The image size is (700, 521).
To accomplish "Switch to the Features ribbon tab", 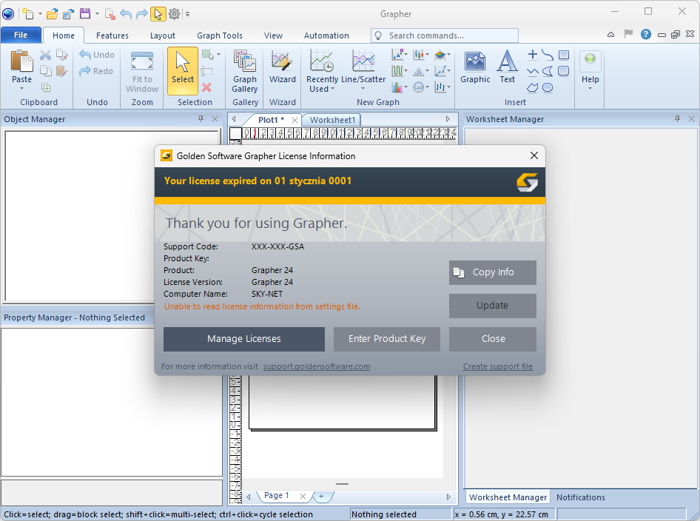I will [x=112, y=36].
